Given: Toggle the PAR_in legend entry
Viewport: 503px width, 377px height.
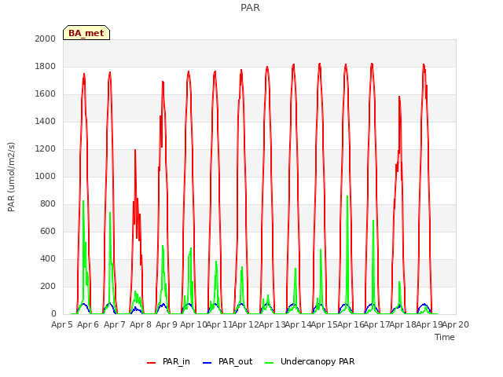Looking at the screenshot, I should coord(168,361).
